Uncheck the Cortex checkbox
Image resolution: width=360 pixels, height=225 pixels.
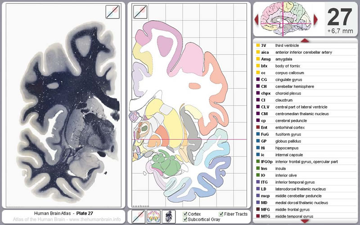pyautogui.click(x=185, y=214)
